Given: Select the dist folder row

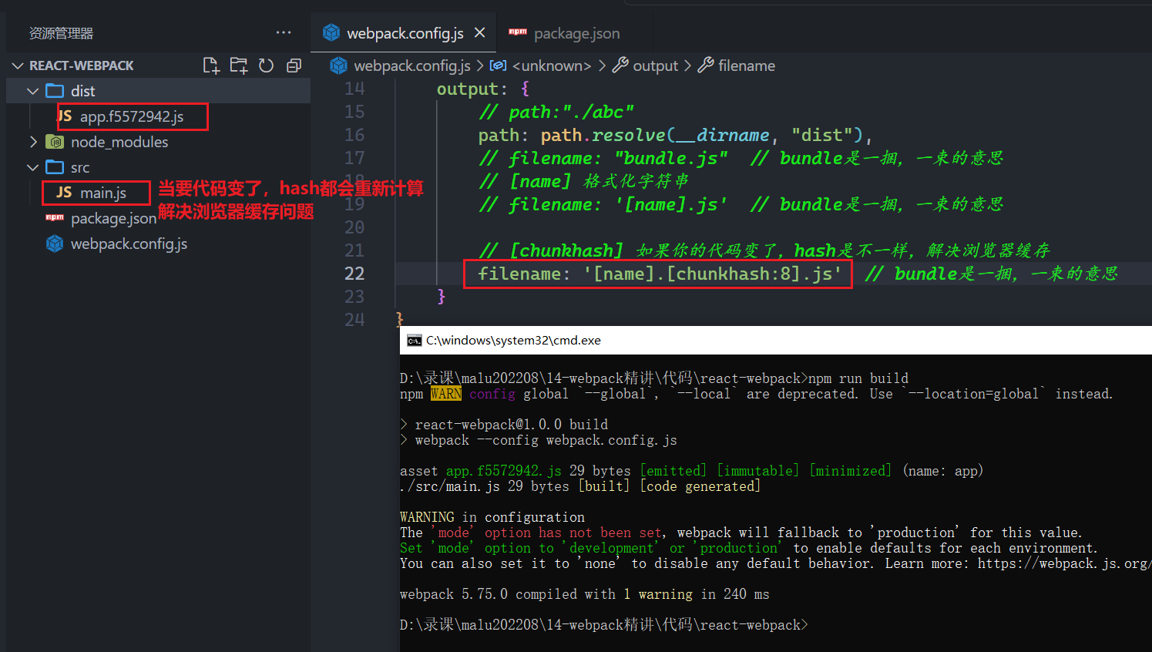Looking at the screenshot, I should pyautogui.click(x=158, y=91).
